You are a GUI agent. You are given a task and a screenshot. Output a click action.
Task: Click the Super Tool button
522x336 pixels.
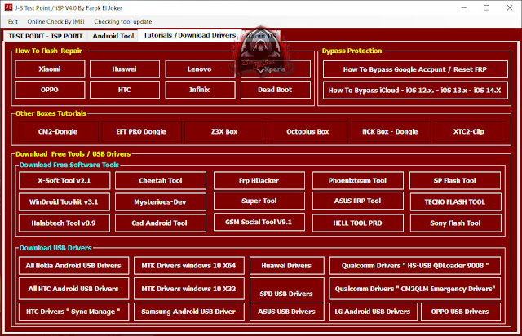259,201
